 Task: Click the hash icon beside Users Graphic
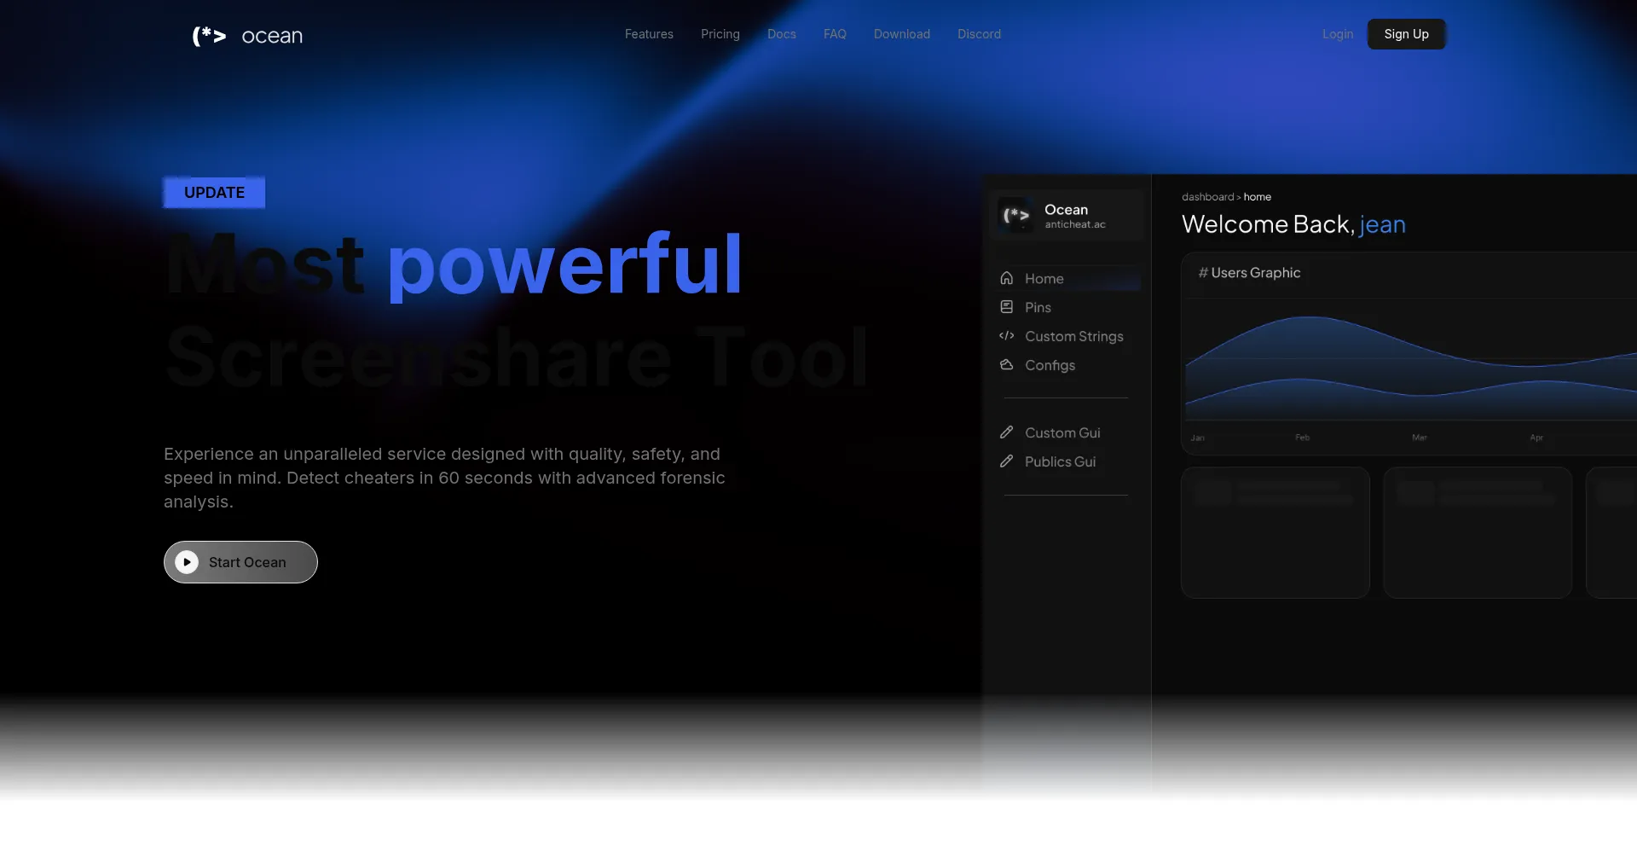coord(1203,273)
